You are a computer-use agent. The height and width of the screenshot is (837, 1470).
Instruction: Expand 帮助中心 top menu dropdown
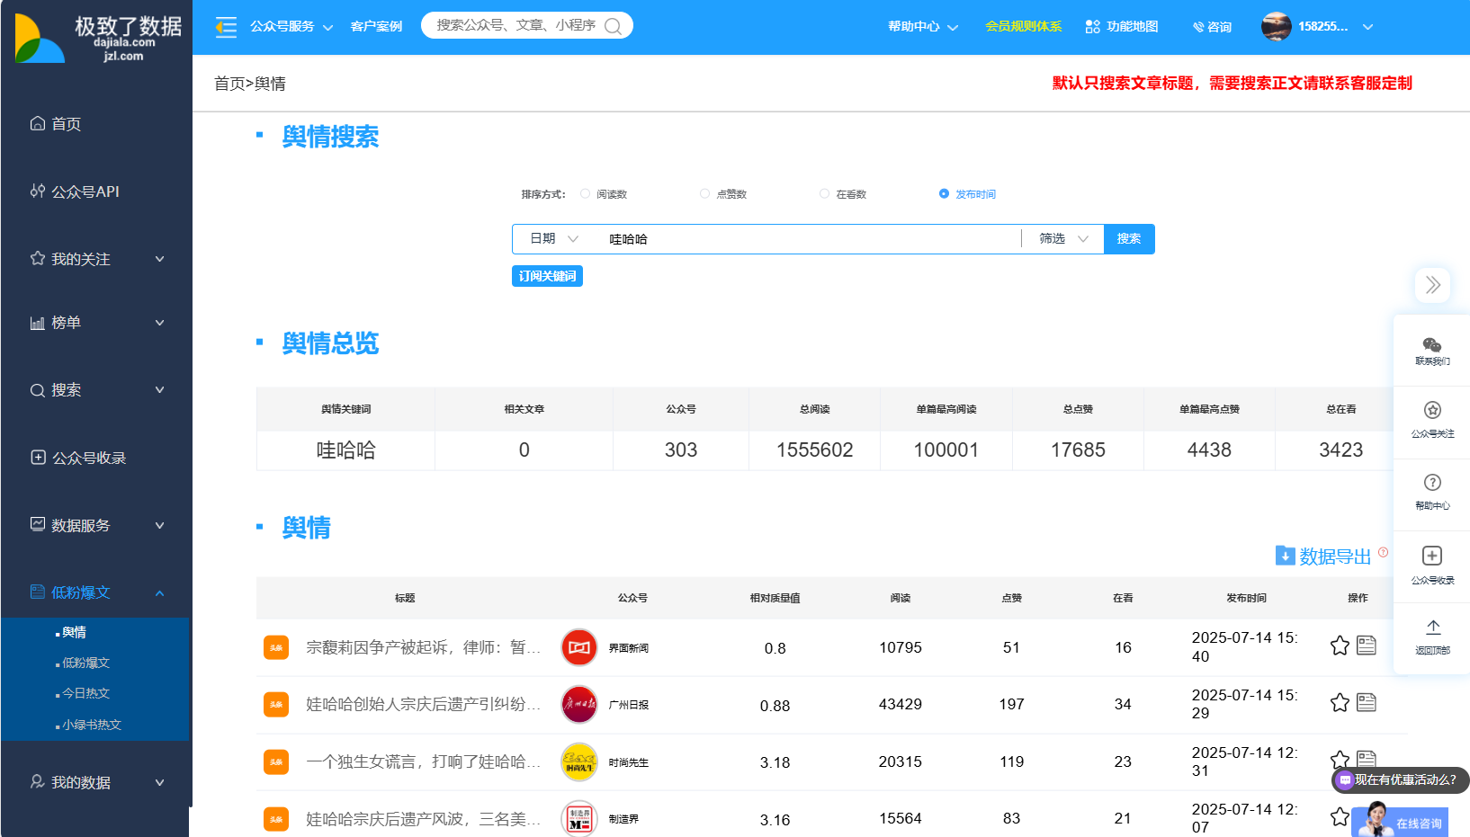[x=923, y=27]
